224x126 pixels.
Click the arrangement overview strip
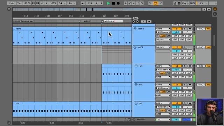107,9
